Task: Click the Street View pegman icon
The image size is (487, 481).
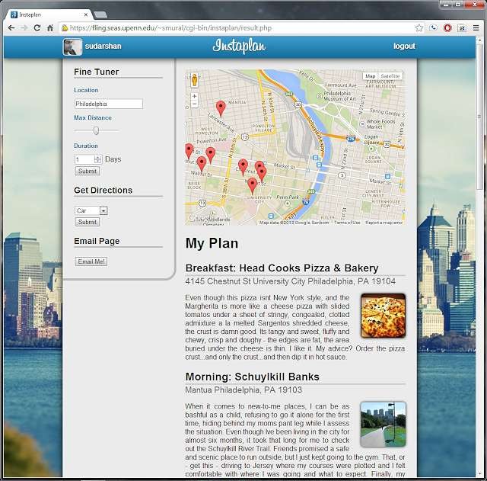Action: (195, 80)
